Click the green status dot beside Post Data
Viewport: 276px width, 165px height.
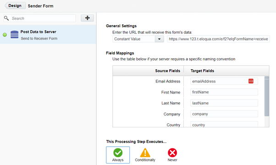click(x=5, y=35)
